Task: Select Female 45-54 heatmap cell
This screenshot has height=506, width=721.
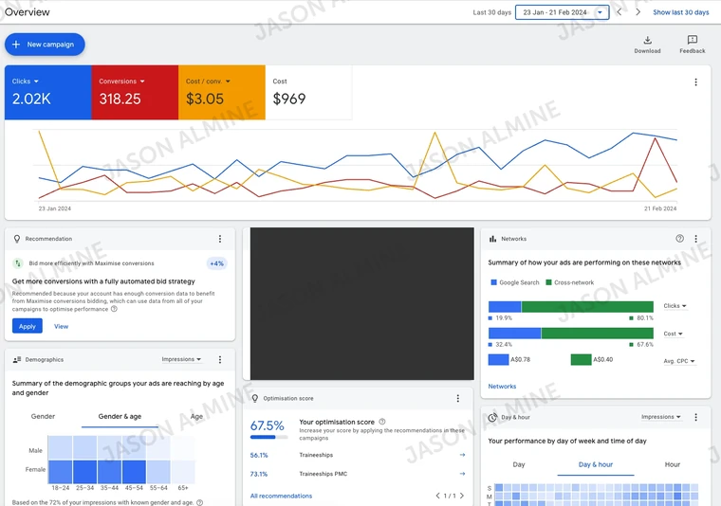Action: point(134,472)
